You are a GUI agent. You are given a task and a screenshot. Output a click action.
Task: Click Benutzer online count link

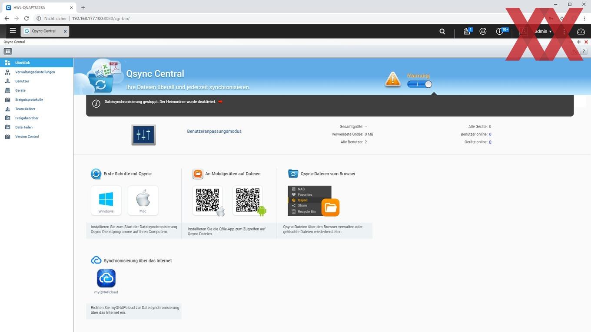tap(490, 135)
